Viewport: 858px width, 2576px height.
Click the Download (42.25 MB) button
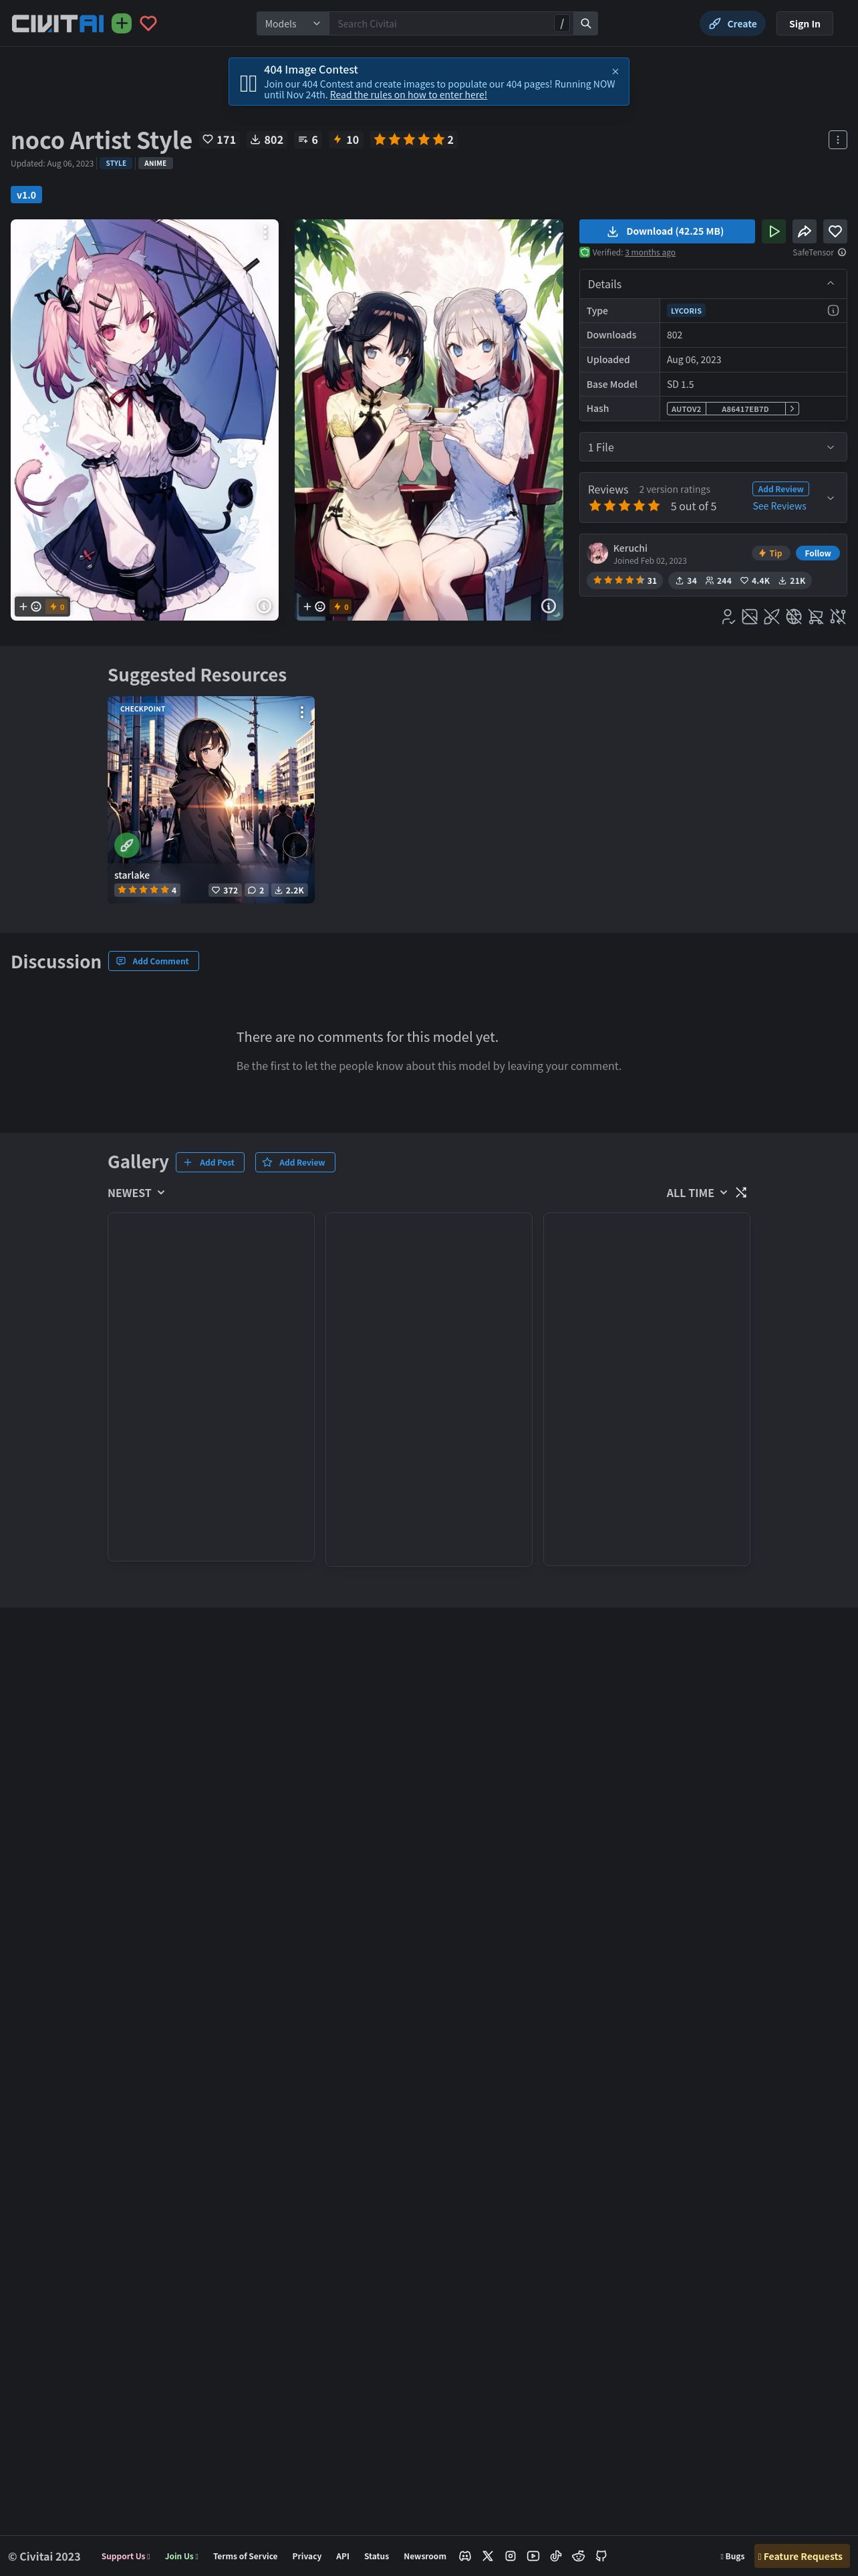pyautogui.click(x=666, y=231)
